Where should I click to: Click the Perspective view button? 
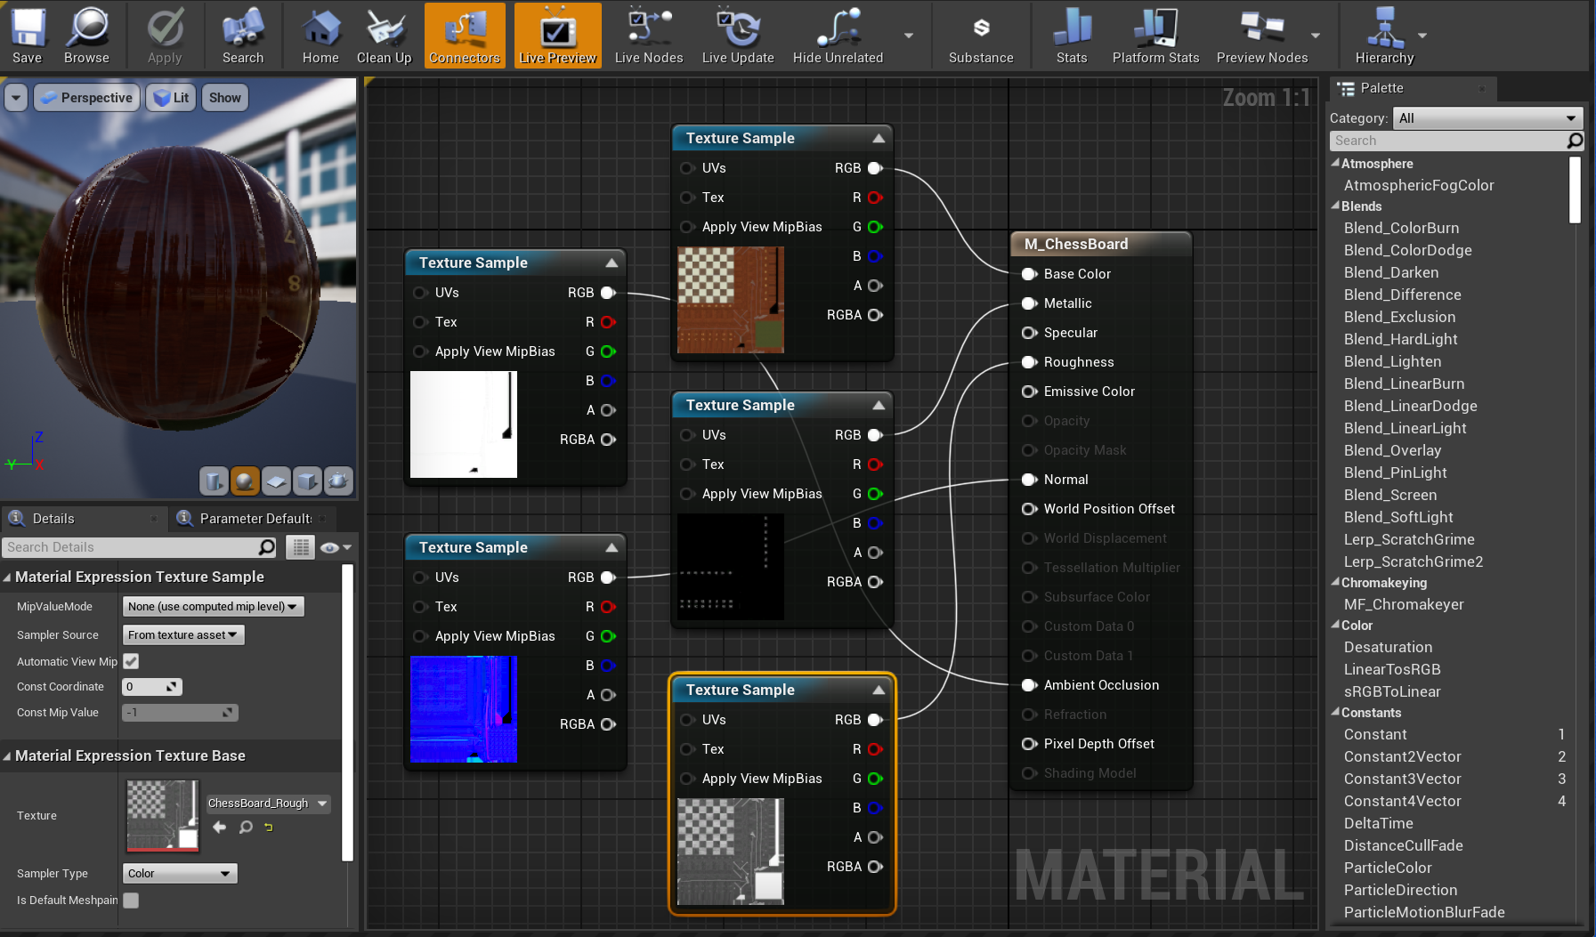(86, 98)
